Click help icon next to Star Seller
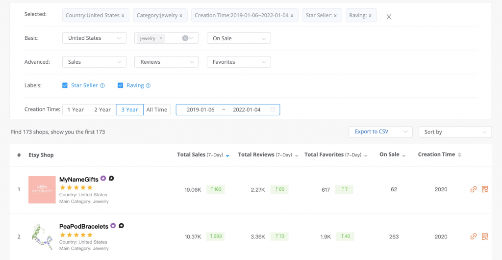This screenshot has height=260, width=502. pos(102,85)
